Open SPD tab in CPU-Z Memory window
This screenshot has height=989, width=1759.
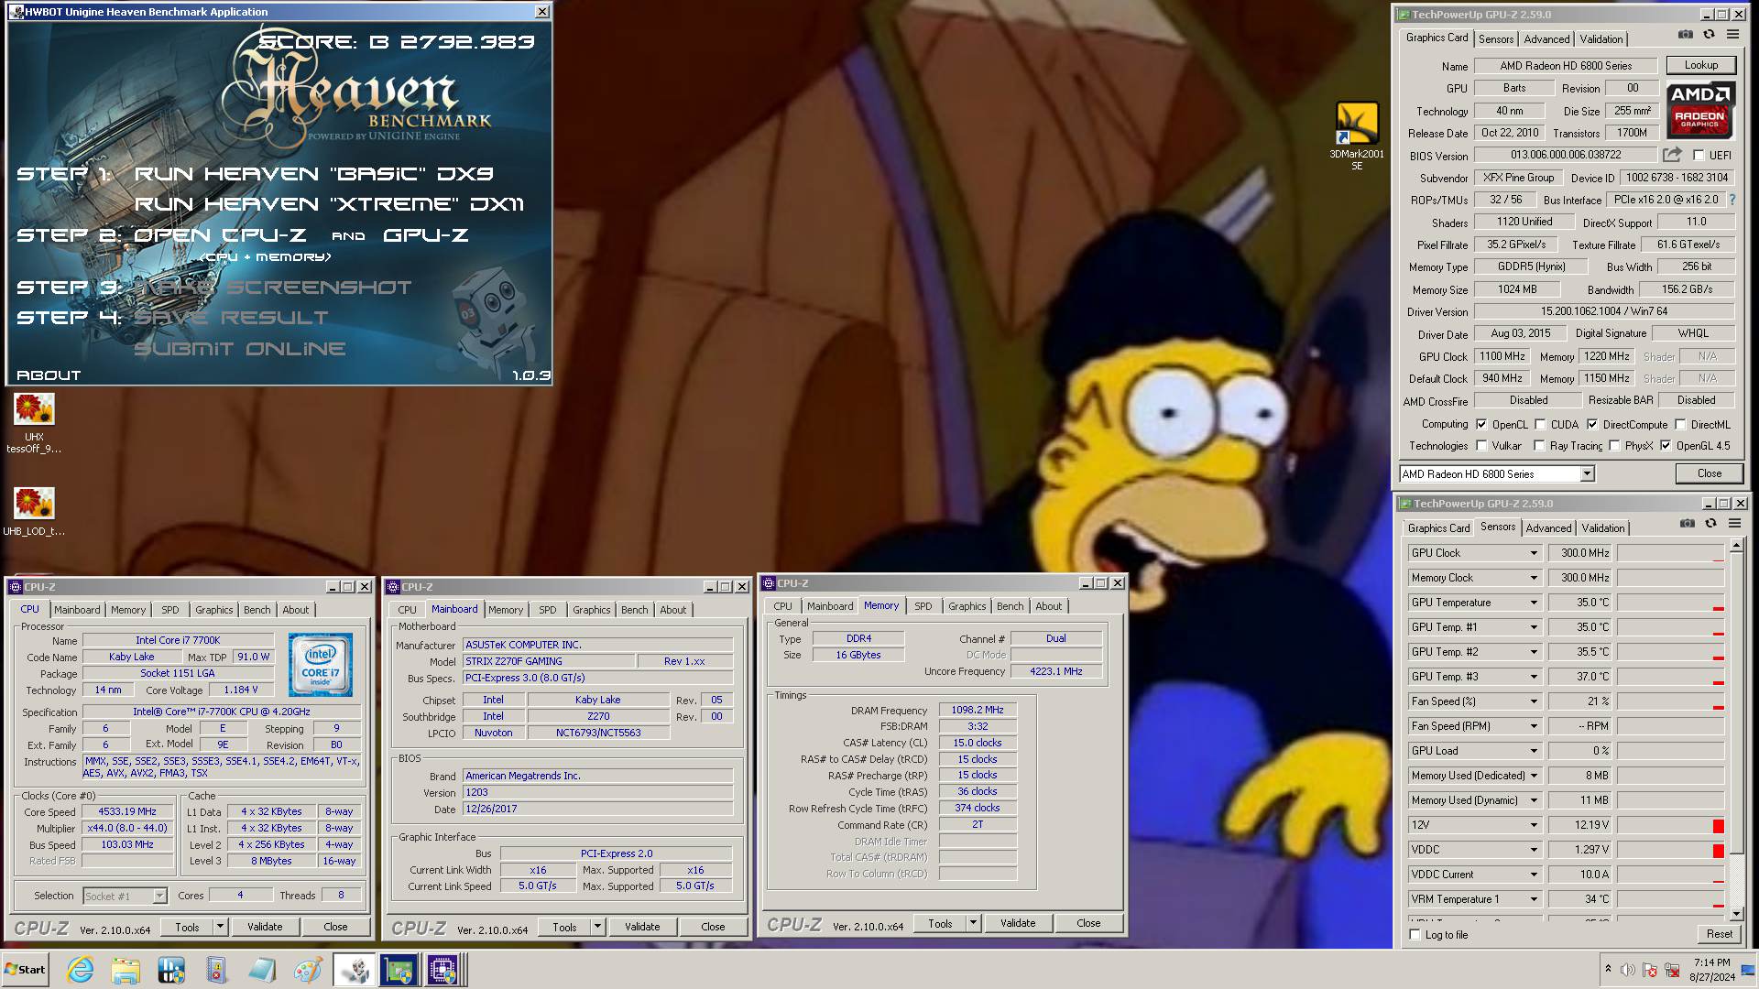coord(923,606)
